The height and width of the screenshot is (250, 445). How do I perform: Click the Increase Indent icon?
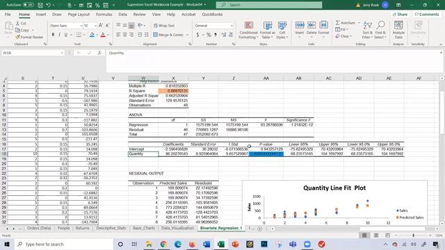[147, 35]
